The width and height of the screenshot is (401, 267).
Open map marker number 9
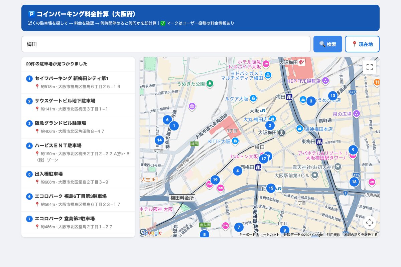pyautogui.click(x=353, y=150)
